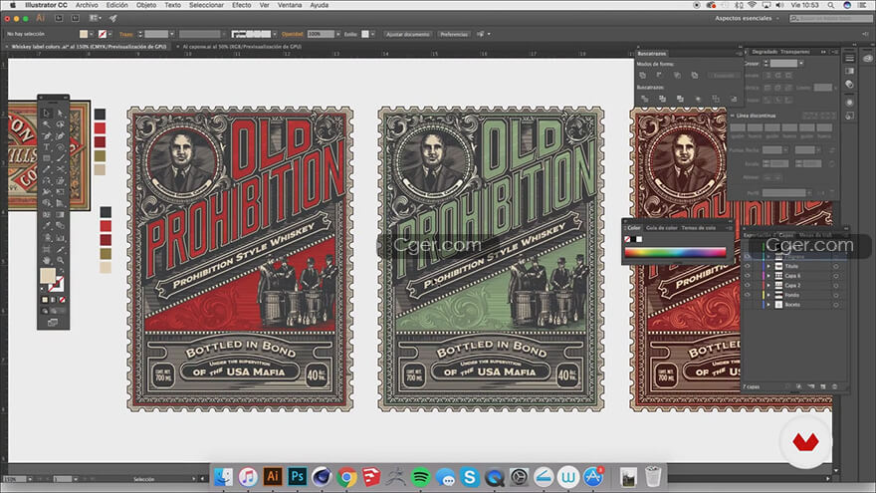Select the Magic Wand tool
876x493 pixels.
click(x=47, y=124)
